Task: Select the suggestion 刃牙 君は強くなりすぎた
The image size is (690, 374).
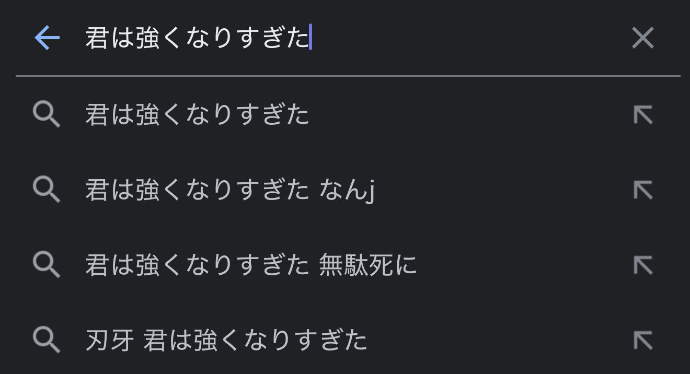Action: [226, 341]
